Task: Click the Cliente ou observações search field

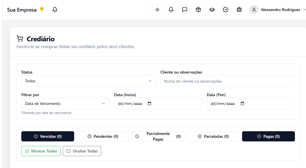Action: [228, 81]
